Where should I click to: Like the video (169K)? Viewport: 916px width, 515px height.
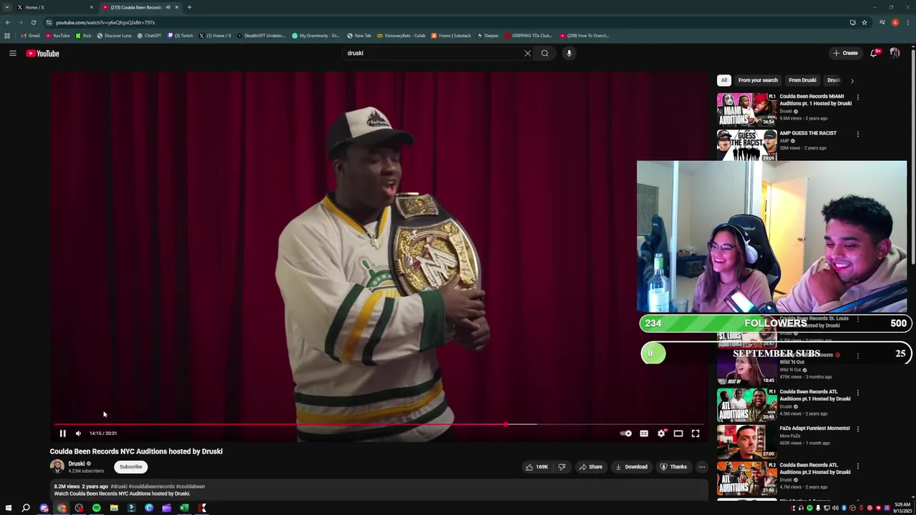click(x=537, y=467)
